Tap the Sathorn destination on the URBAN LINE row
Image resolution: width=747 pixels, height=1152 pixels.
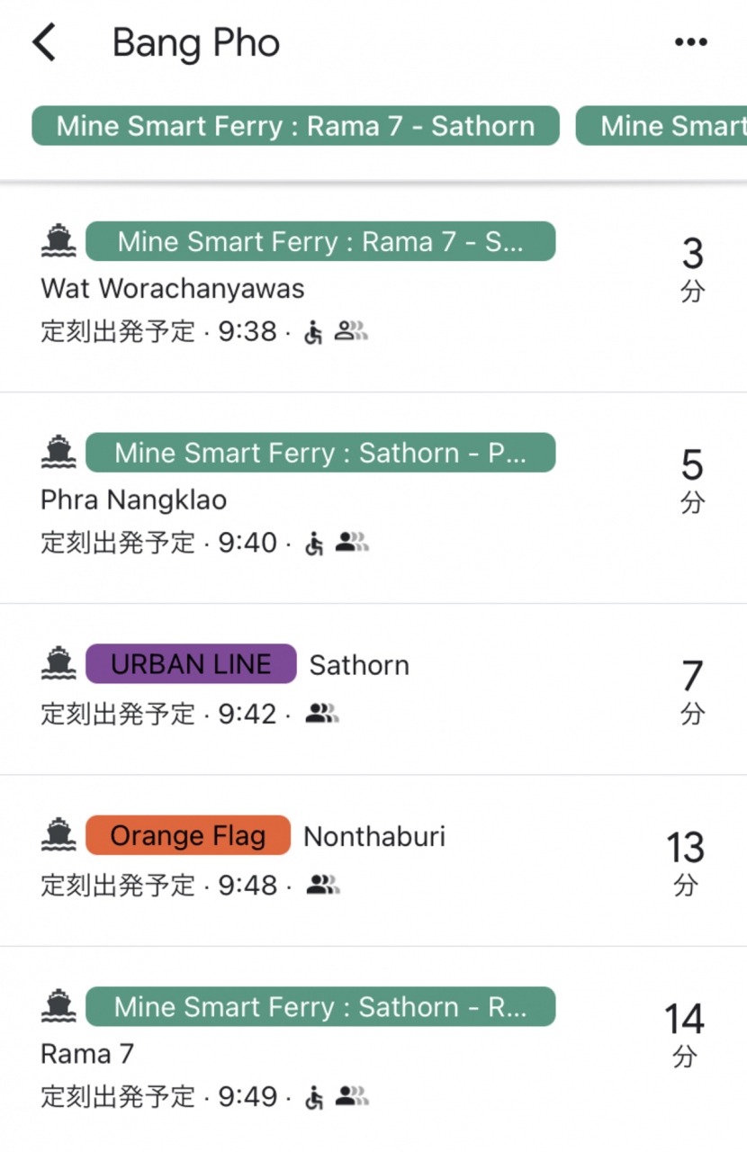[x=359, y=665]
